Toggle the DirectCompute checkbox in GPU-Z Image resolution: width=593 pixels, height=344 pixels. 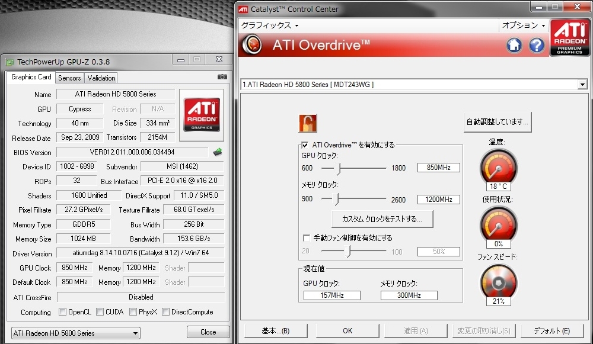(165, 312)
